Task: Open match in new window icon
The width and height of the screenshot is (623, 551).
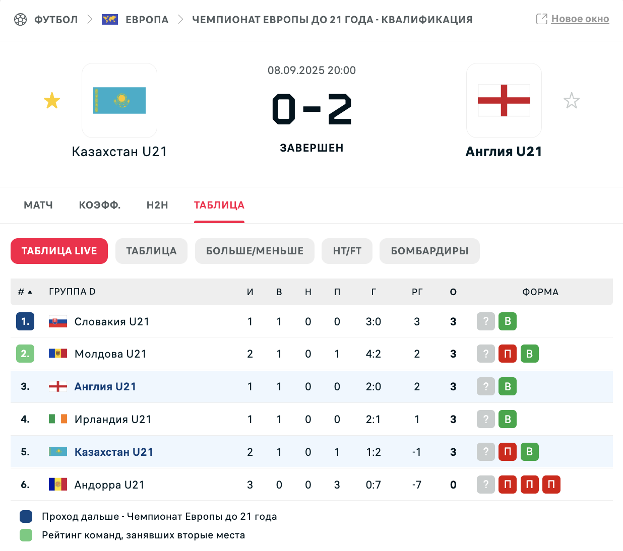Action: pos(542,19)
